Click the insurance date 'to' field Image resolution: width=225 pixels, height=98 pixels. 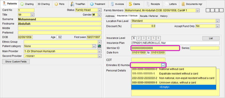coord(158,53)
